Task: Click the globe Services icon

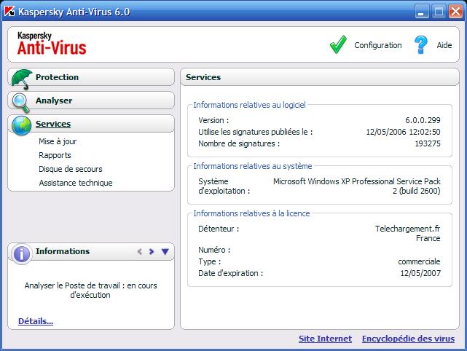Action: (x=21, y=125)
